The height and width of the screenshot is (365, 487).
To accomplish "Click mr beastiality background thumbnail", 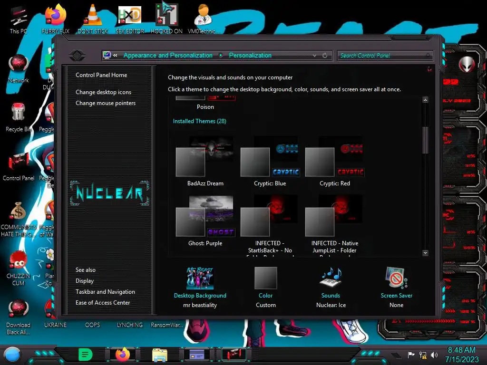I will [200, 278].
